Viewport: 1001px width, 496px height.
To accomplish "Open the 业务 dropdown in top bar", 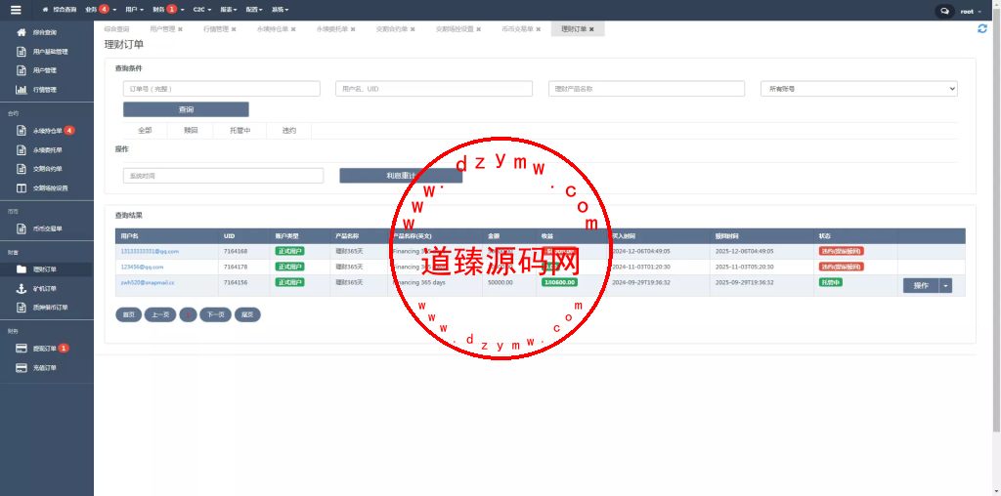I will (x=101, y=10).
